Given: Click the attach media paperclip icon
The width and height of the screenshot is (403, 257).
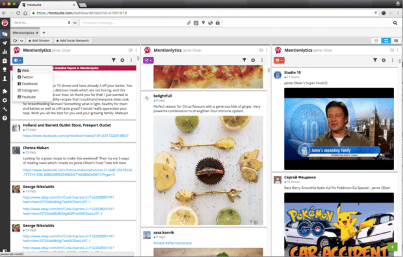Looking at the screenshot, I should tap(189, 23).
